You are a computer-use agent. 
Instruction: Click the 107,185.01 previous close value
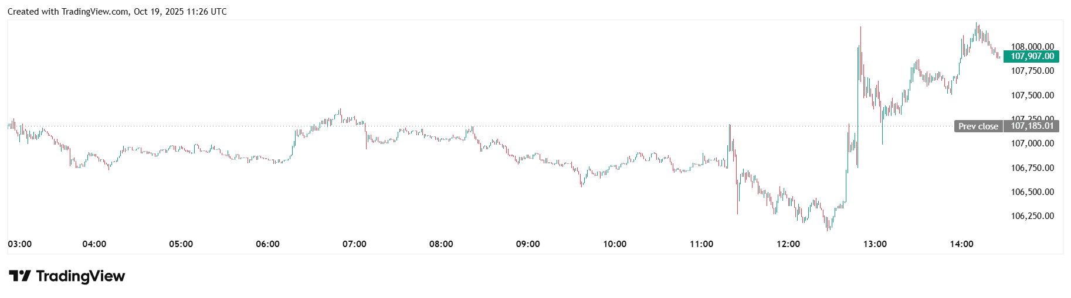click(x=1032, y=126)
